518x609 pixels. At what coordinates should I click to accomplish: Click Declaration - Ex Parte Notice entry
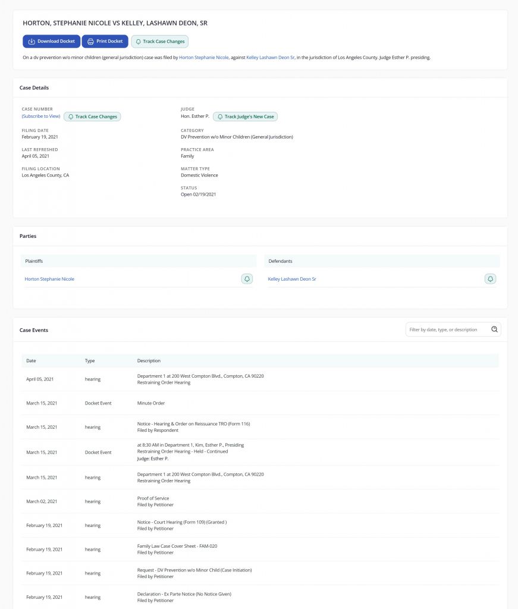(x=184, y=594)
